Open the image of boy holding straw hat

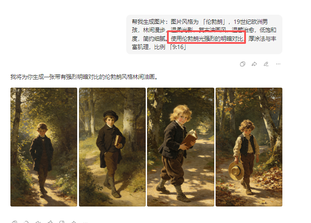pos(249,147)
